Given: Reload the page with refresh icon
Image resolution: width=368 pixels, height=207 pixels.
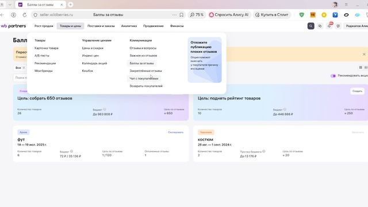Looking at the screenshot, I should [25, 15].
